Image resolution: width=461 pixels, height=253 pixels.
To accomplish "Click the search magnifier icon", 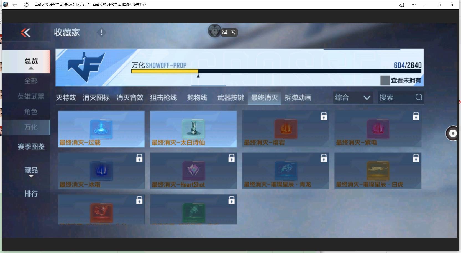I will tap(419, 97).
